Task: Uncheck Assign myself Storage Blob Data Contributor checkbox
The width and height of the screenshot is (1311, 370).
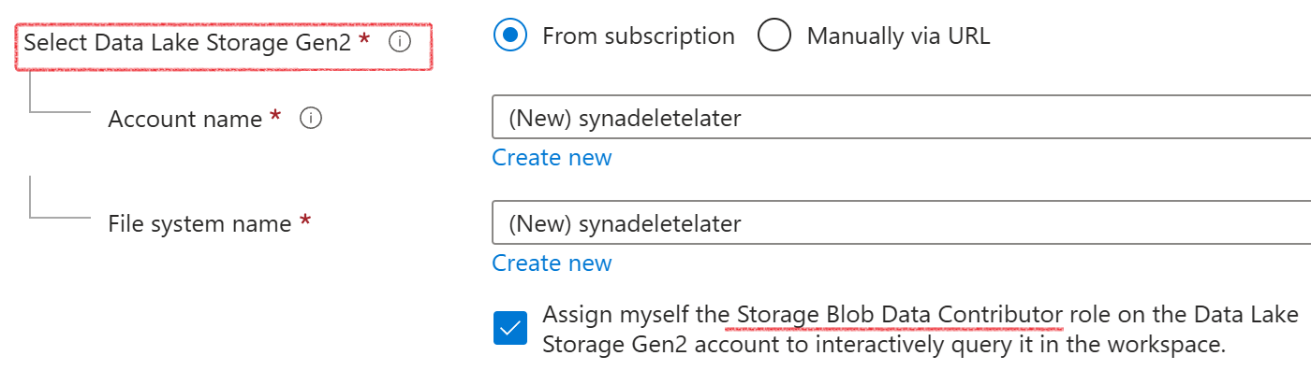Action: coord(510,329)
